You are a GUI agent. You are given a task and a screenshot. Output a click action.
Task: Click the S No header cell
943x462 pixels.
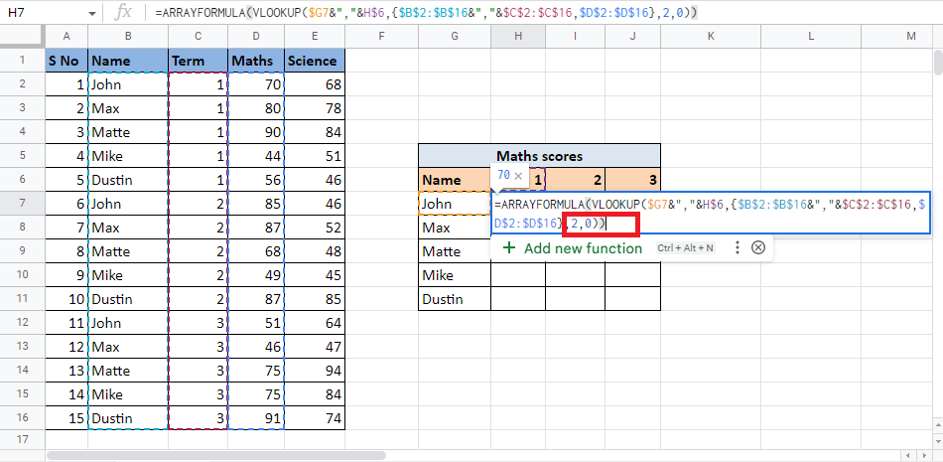tap(66, 61)
